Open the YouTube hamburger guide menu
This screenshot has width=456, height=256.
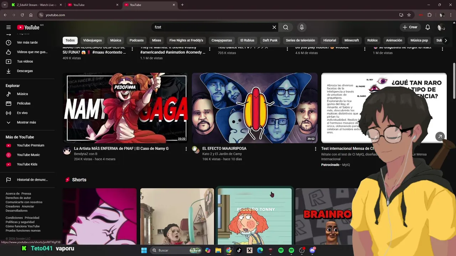9,27
